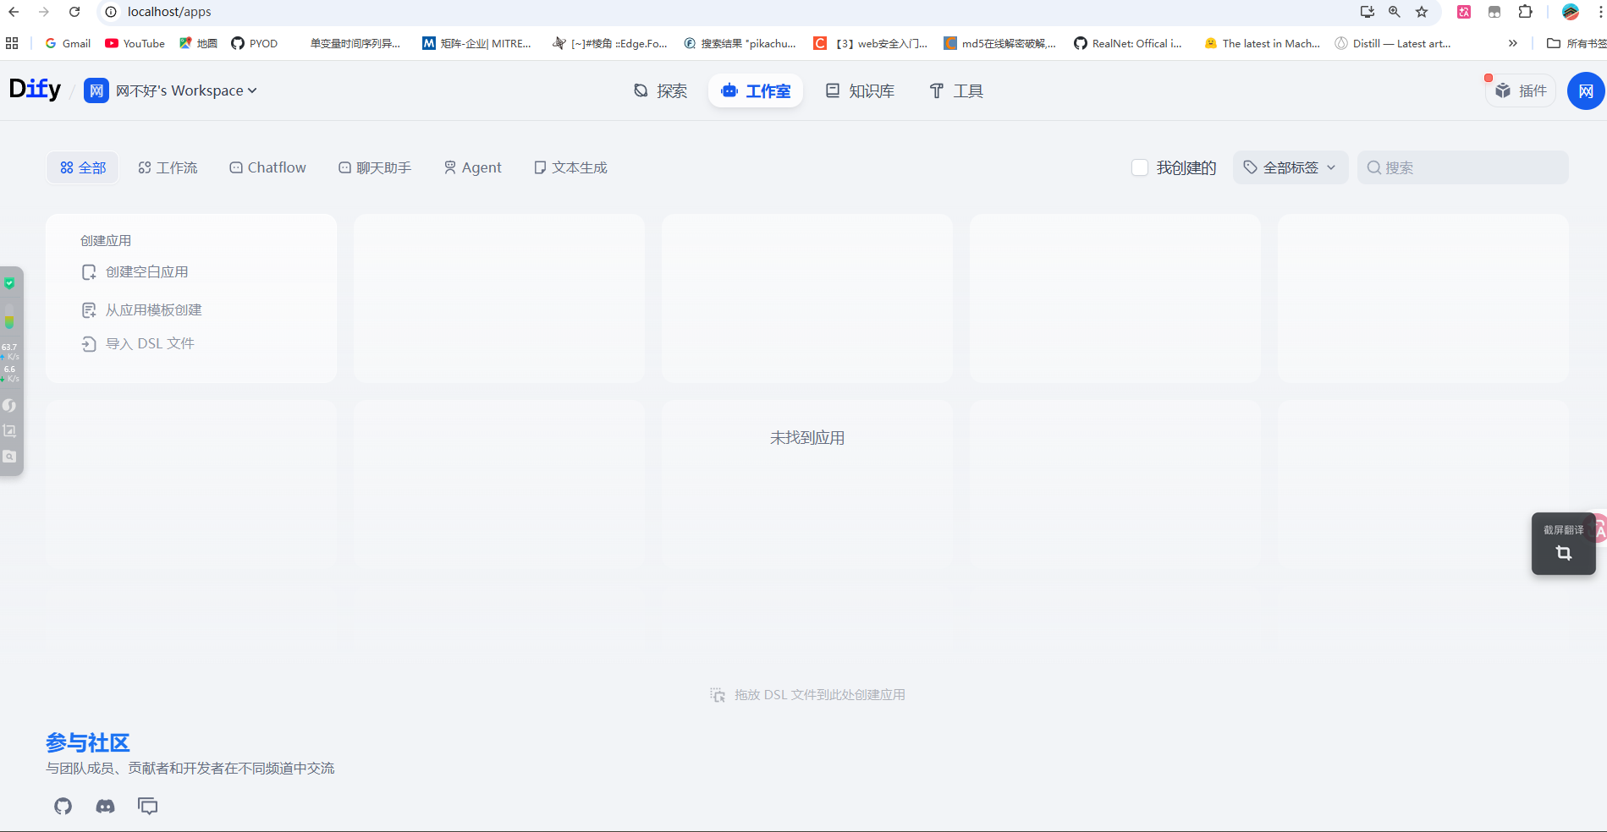Open the Discord community icon
Image resolution: width=1607 pixels, height=832 pixels.
point(105,806)
